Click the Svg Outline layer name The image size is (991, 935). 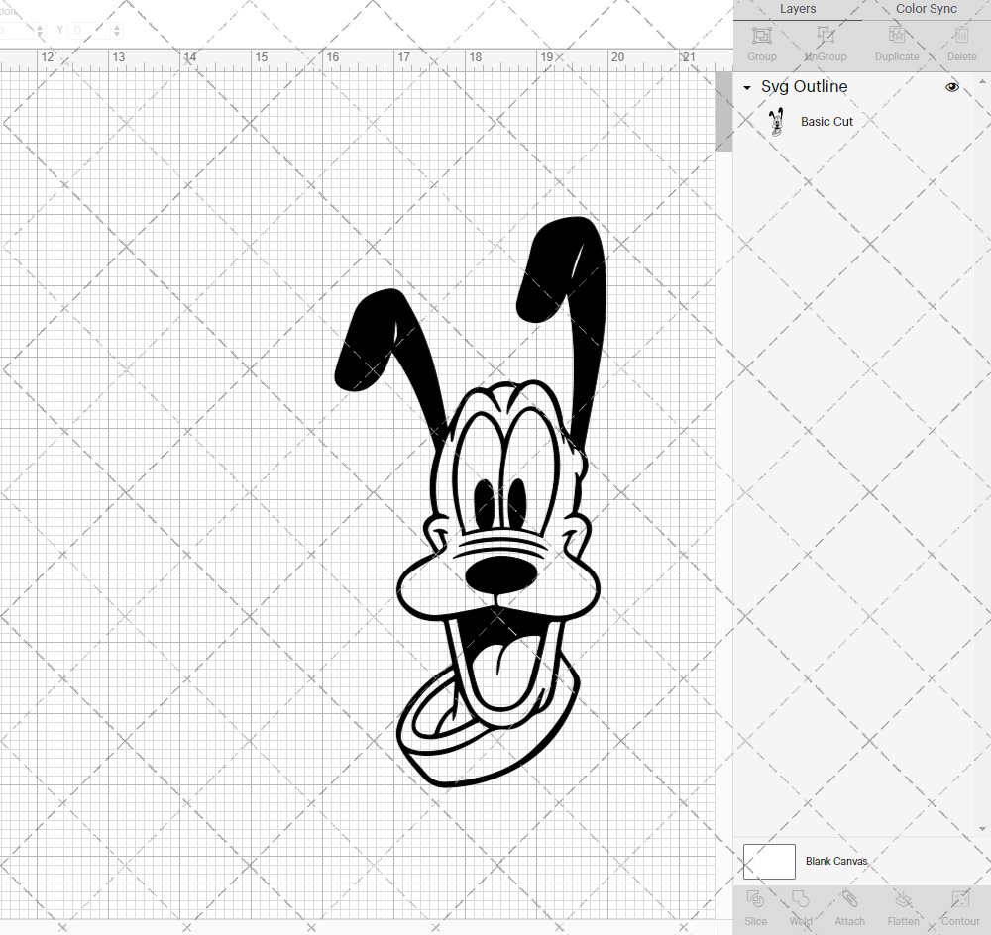[804, 87]
